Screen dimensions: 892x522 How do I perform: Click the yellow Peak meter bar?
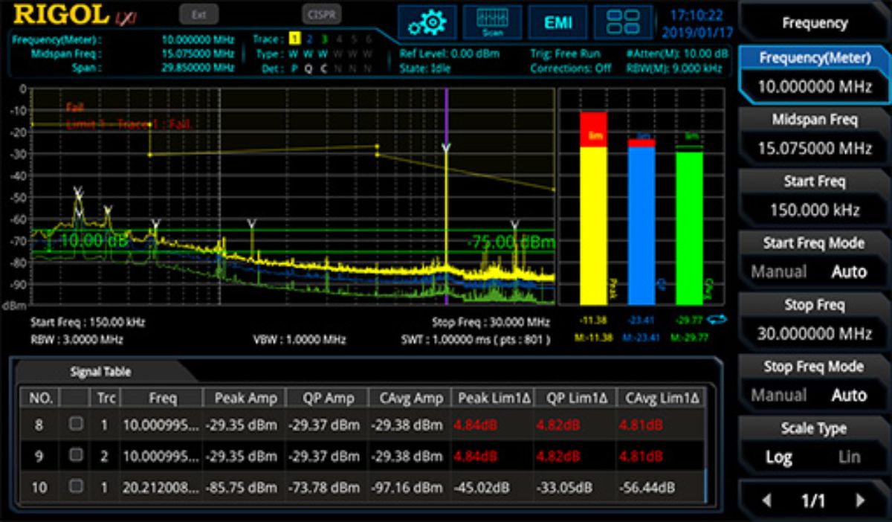(x=593, y=223)
